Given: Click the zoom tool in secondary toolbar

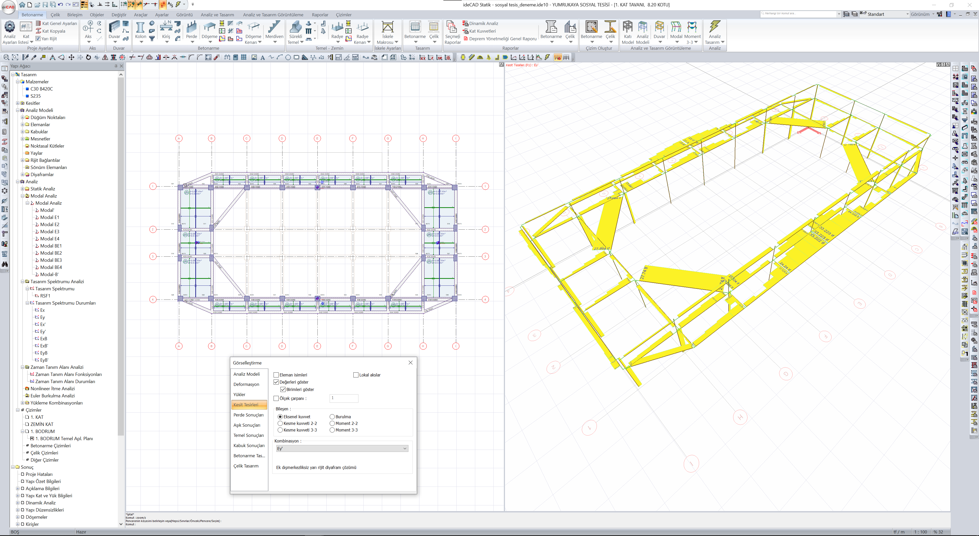Looking at the screenshot, I should tap(6, 57).
